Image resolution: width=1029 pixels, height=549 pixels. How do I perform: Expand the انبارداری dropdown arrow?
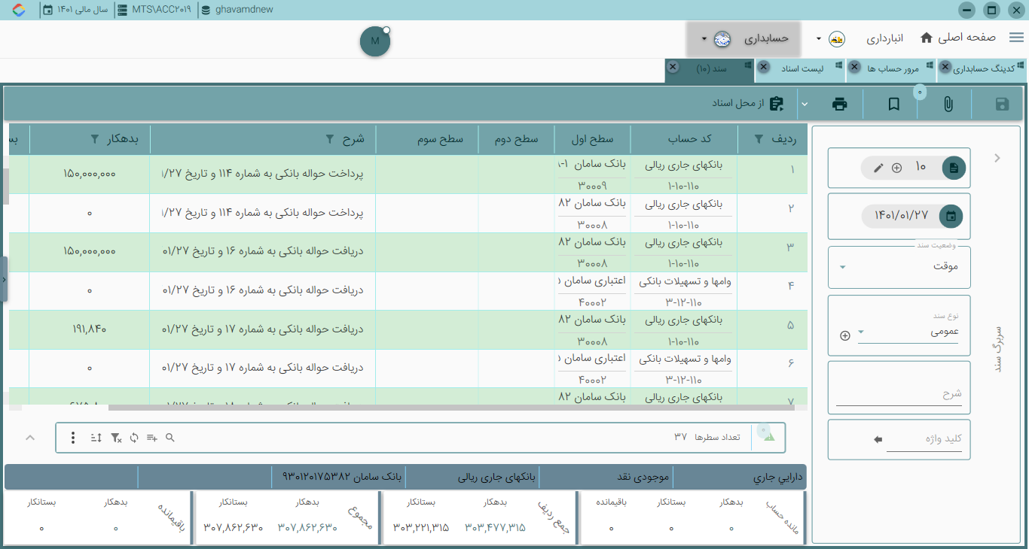click(x=819, y=38)
